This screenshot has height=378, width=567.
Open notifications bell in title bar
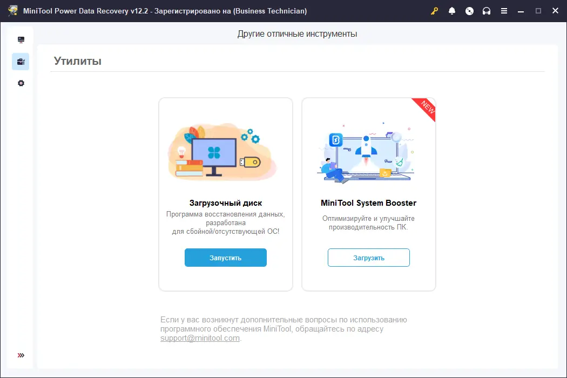(451, 11)
